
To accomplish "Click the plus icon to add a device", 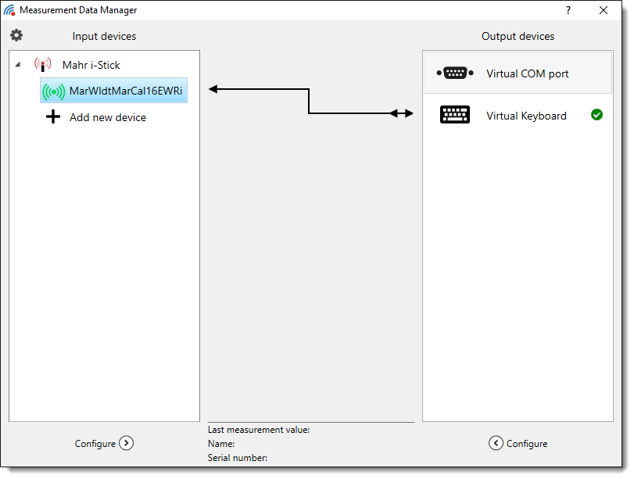I will [53, 117].
